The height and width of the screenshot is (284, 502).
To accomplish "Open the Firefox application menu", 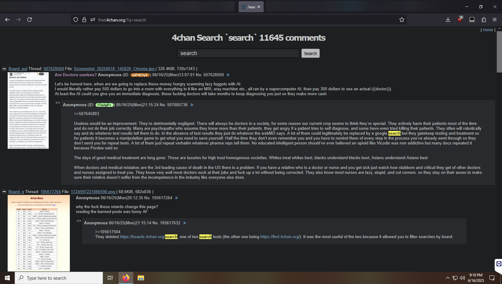I will point(495,20).
